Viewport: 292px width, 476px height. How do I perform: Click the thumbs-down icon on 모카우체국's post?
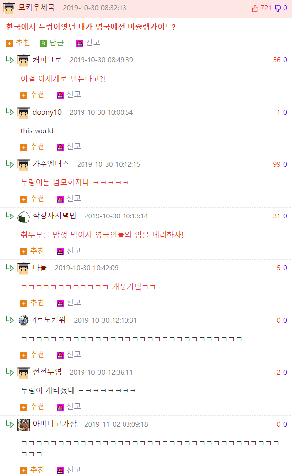click(278, 8)
